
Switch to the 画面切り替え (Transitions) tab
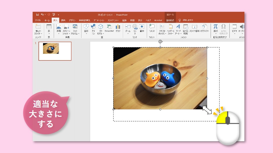coord(84,20)
